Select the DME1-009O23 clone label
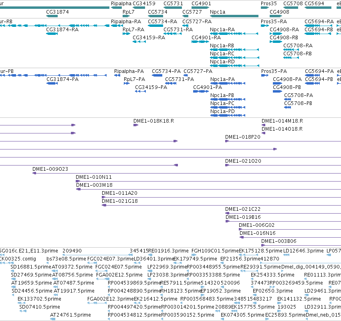341x321 pixels. (x=50, y=169)
